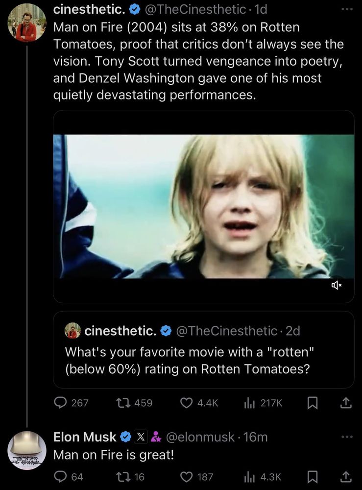Screen dimensions: 362x490
Task: Bookmark Elon Musk's reply
Action: coord(312,476)
